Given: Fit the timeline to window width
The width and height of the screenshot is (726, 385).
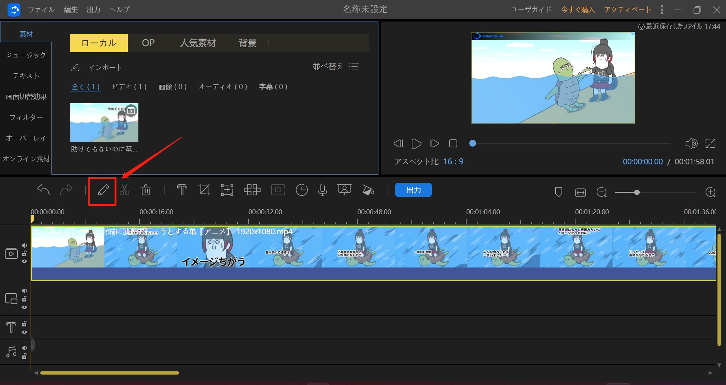Looking at the screenshot, I should (x=580, y=193).
